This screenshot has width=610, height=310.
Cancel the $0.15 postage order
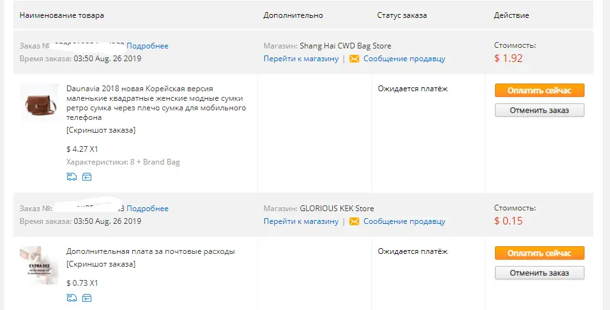pos(539,273)
